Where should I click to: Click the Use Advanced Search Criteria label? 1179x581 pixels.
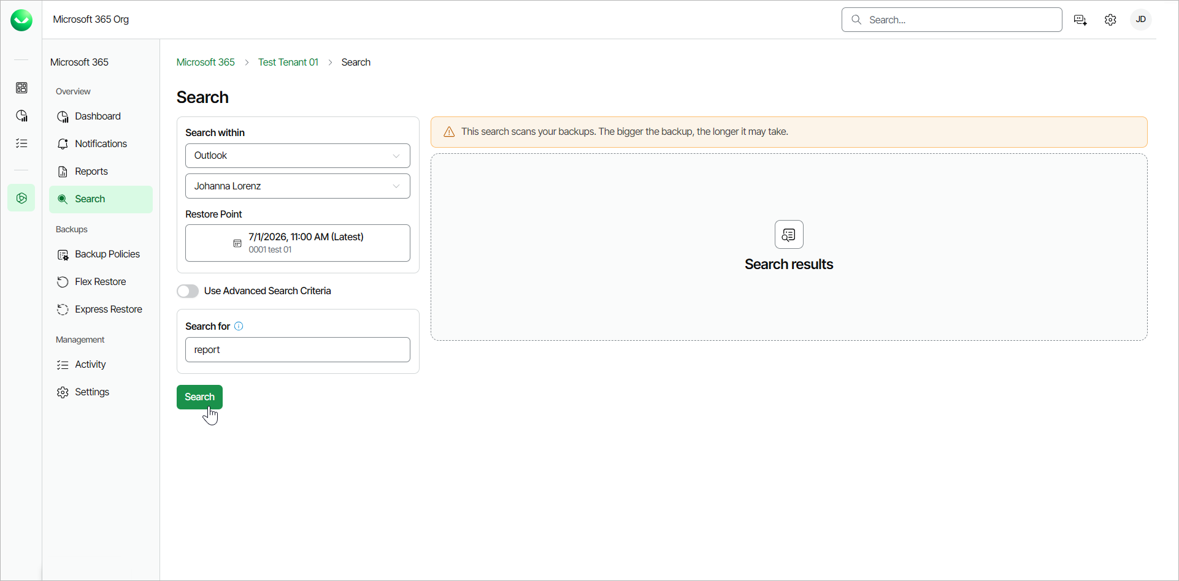pos(267,291)
